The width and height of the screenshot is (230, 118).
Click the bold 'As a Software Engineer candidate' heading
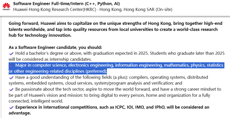[x=55, y=48]
